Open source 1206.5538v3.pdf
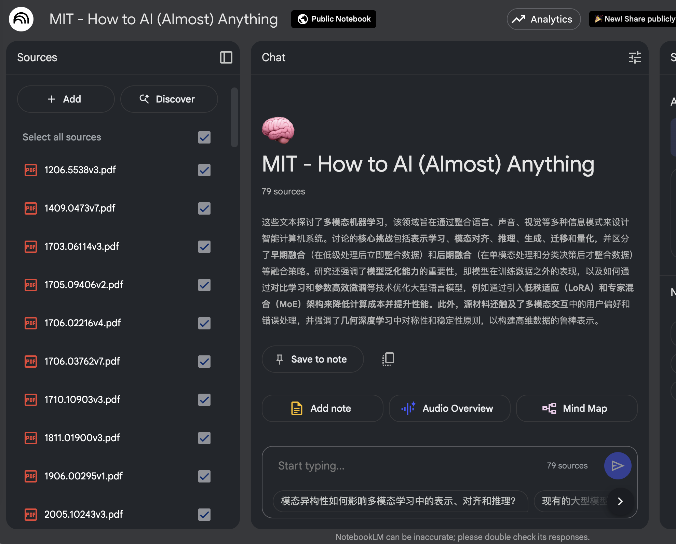 80,170
